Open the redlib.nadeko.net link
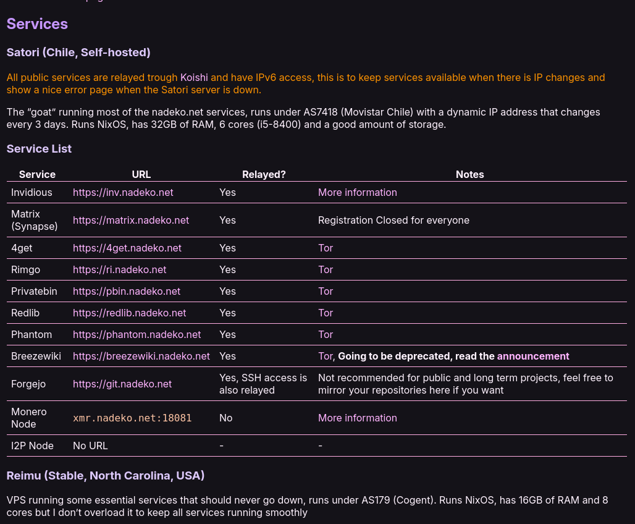Viewport: 635px width, 524px height. pyautogui.click(x=129, y=313)
